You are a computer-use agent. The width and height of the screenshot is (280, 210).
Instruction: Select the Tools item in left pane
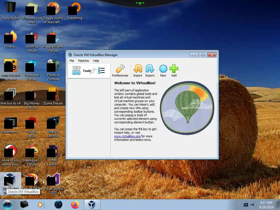(89, 71)
